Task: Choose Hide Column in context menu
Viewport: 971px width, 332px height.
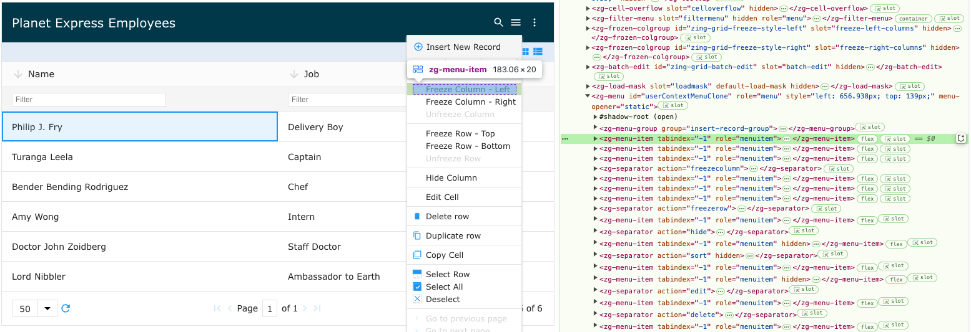Action: coord(464,178)
